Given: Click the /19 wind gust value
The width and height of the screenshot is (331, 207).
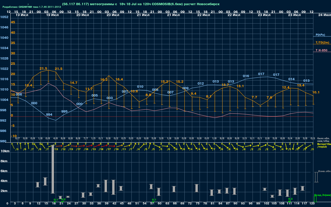Looking at the screenshot, I should [117, 149].
